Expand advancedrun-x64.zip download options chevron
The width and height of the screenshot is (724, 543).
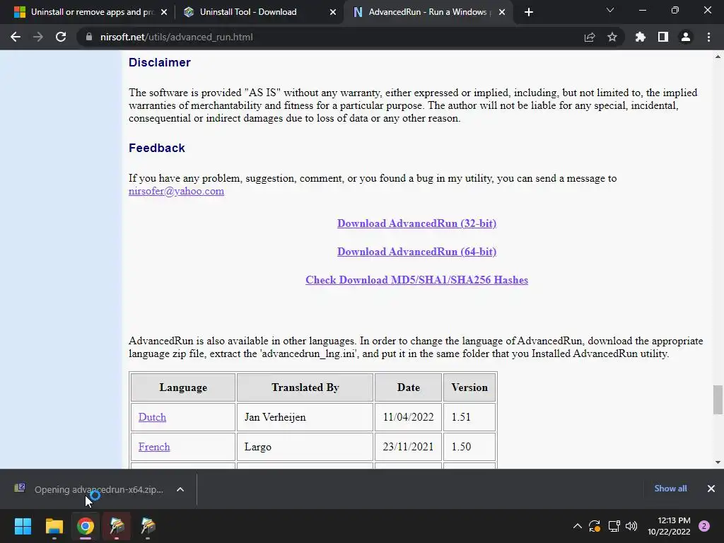[180, 489]
